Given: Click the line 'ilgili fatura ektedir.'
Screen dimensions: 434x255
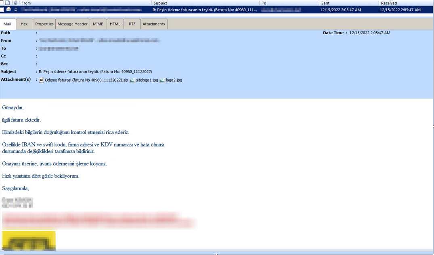Looking at the screenshot, I should [x=21, y=120].
